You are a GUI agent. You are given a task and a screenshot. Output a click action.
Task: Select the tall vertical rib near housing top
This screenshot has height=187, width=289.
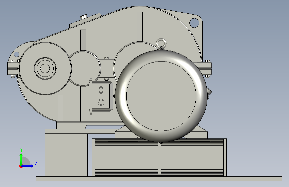pos(140,27)
